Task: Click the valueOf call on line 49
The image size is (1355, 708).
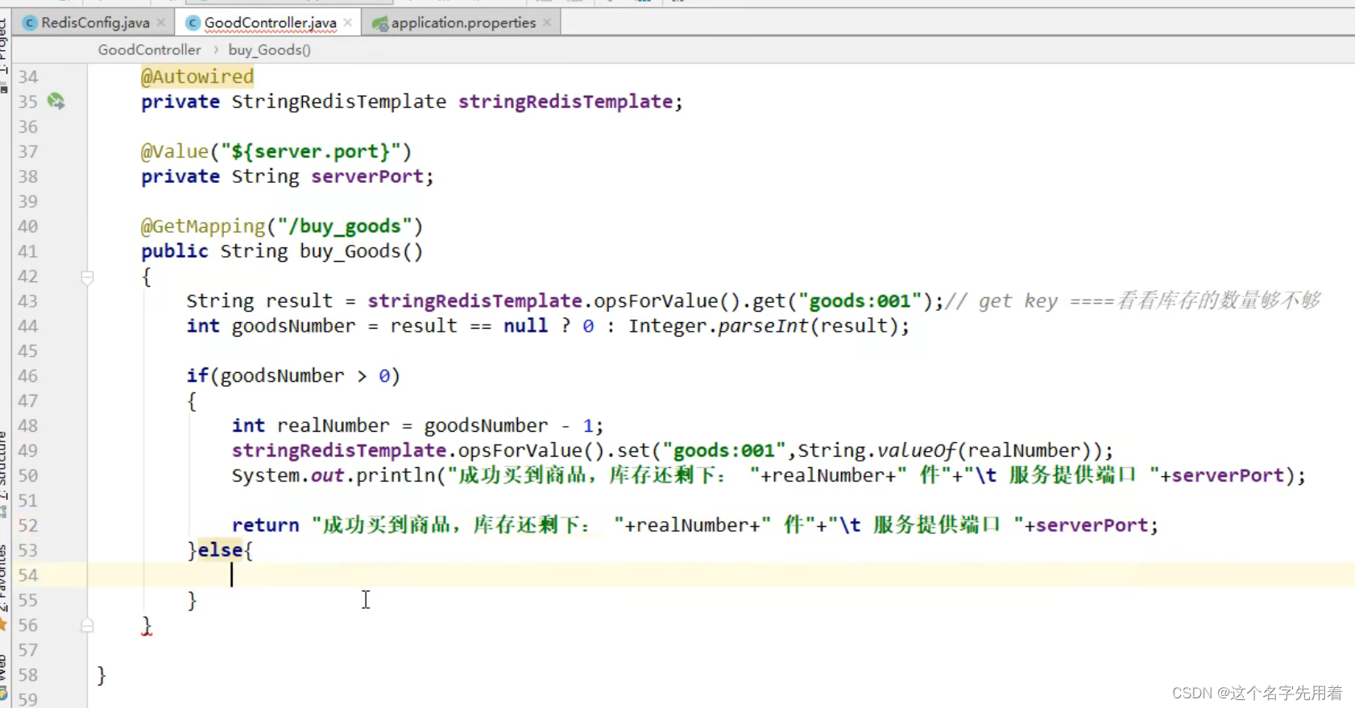Action: pyautogui.click(x=917, y=451)
